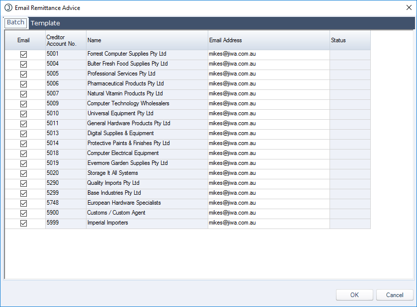
Task: Click the Email Address column header
Action: [268, 40]
